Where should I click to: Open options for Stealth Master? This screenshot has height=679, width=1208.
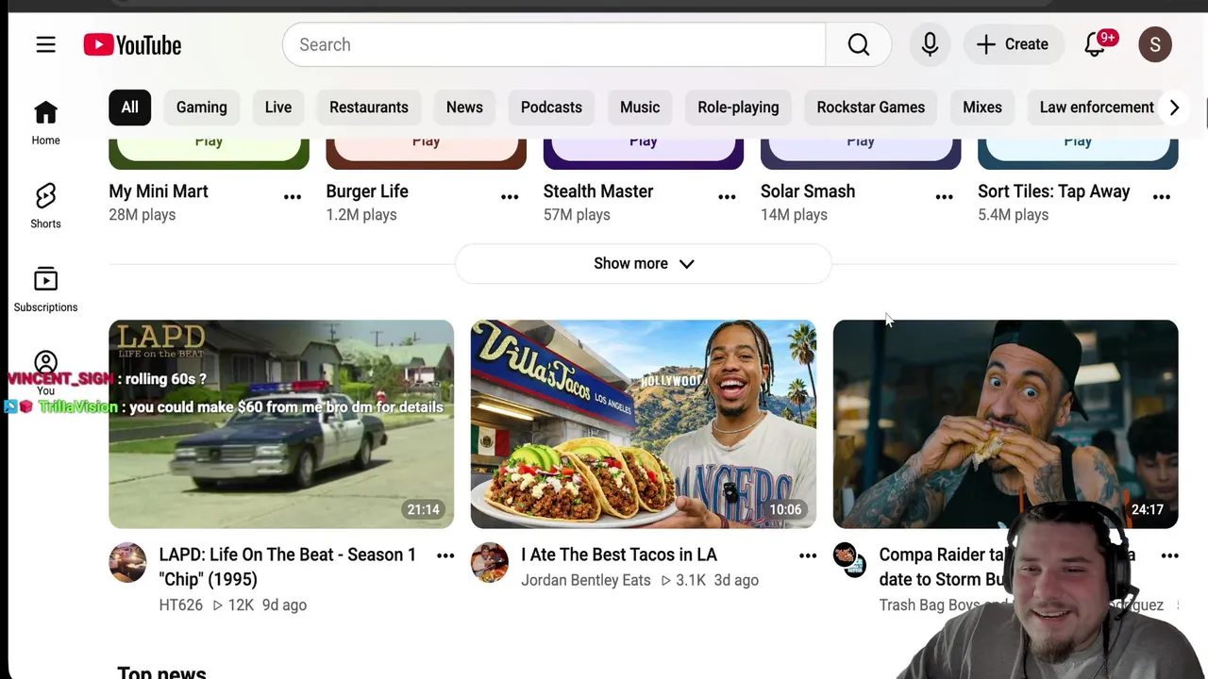727,197
